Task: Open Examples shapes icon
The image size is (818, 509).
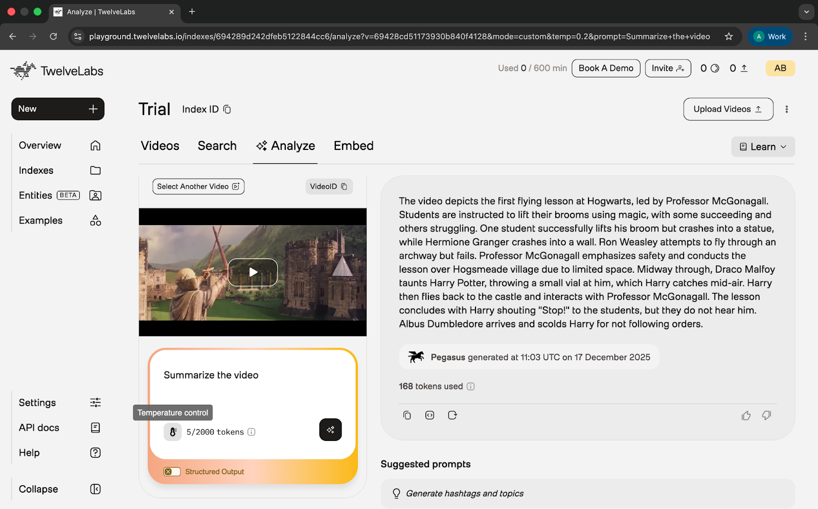Action: pos(95,220)
